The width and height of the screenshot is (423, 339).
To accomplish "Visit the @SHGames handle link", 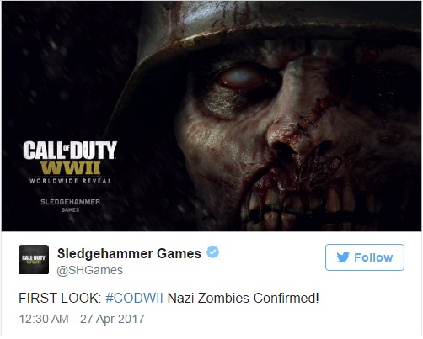I will click(90, 270).
